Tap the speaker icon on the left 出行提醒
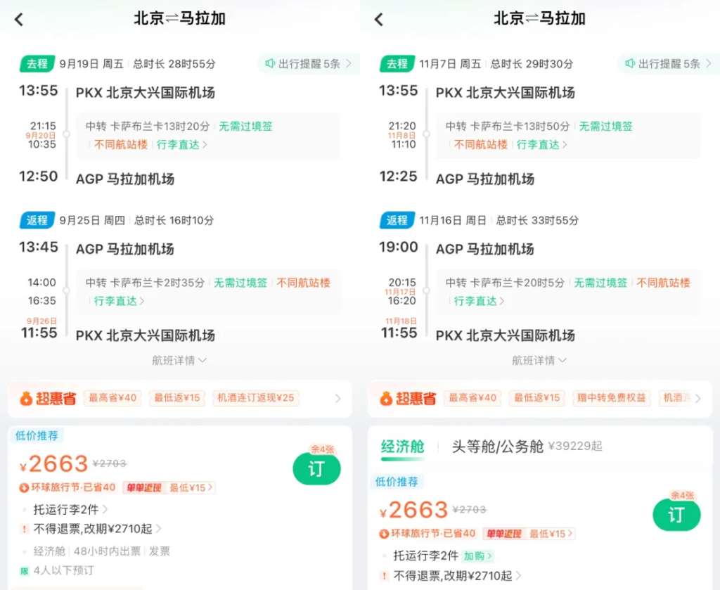 click(271, 63)
